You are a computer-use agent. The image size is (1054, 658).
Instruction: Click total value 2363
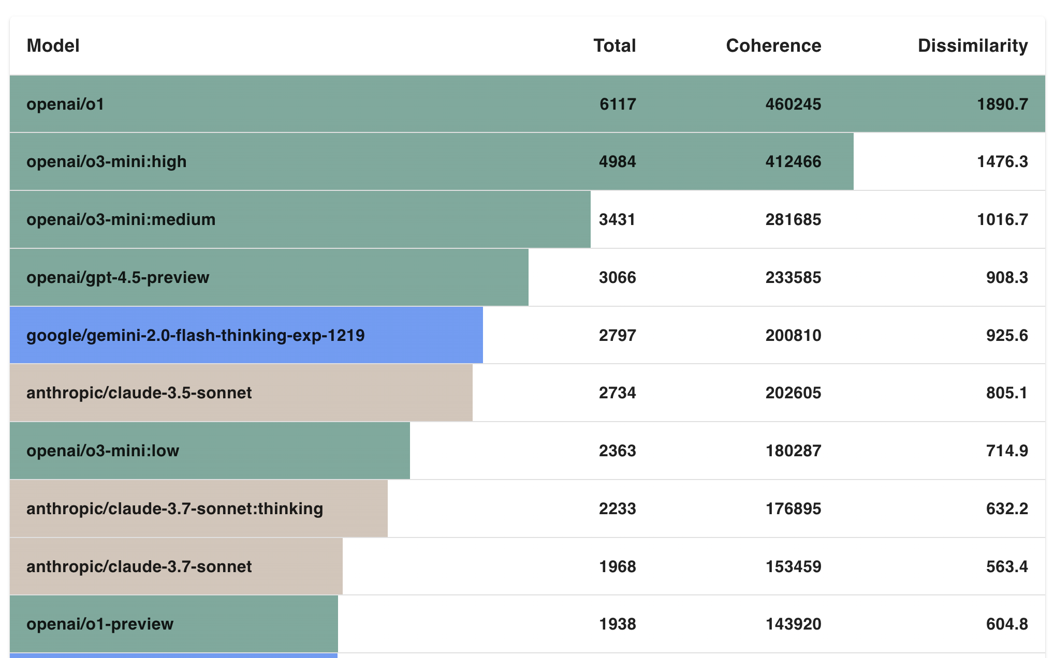(x=618, y=451)
